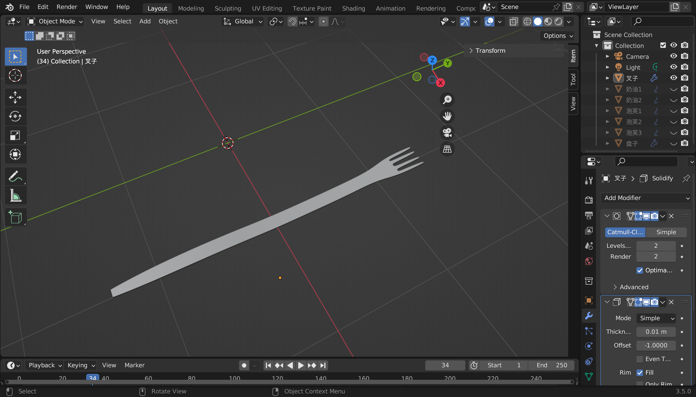Click the Pan view hand icon
The width and height of the screenshot is (696, 397).
pyautogui.click(x=447, y=116)
